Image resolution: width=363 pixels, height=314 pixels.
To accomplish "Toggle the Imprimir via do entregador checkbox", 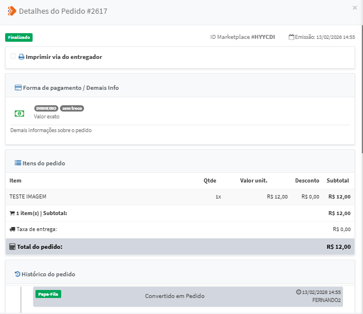I will click(13, 57).
